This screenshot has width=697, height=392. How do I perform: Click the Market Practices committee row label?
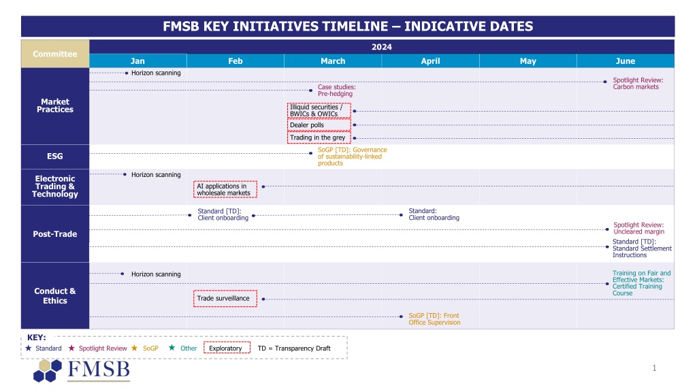[x=55, y=105]
